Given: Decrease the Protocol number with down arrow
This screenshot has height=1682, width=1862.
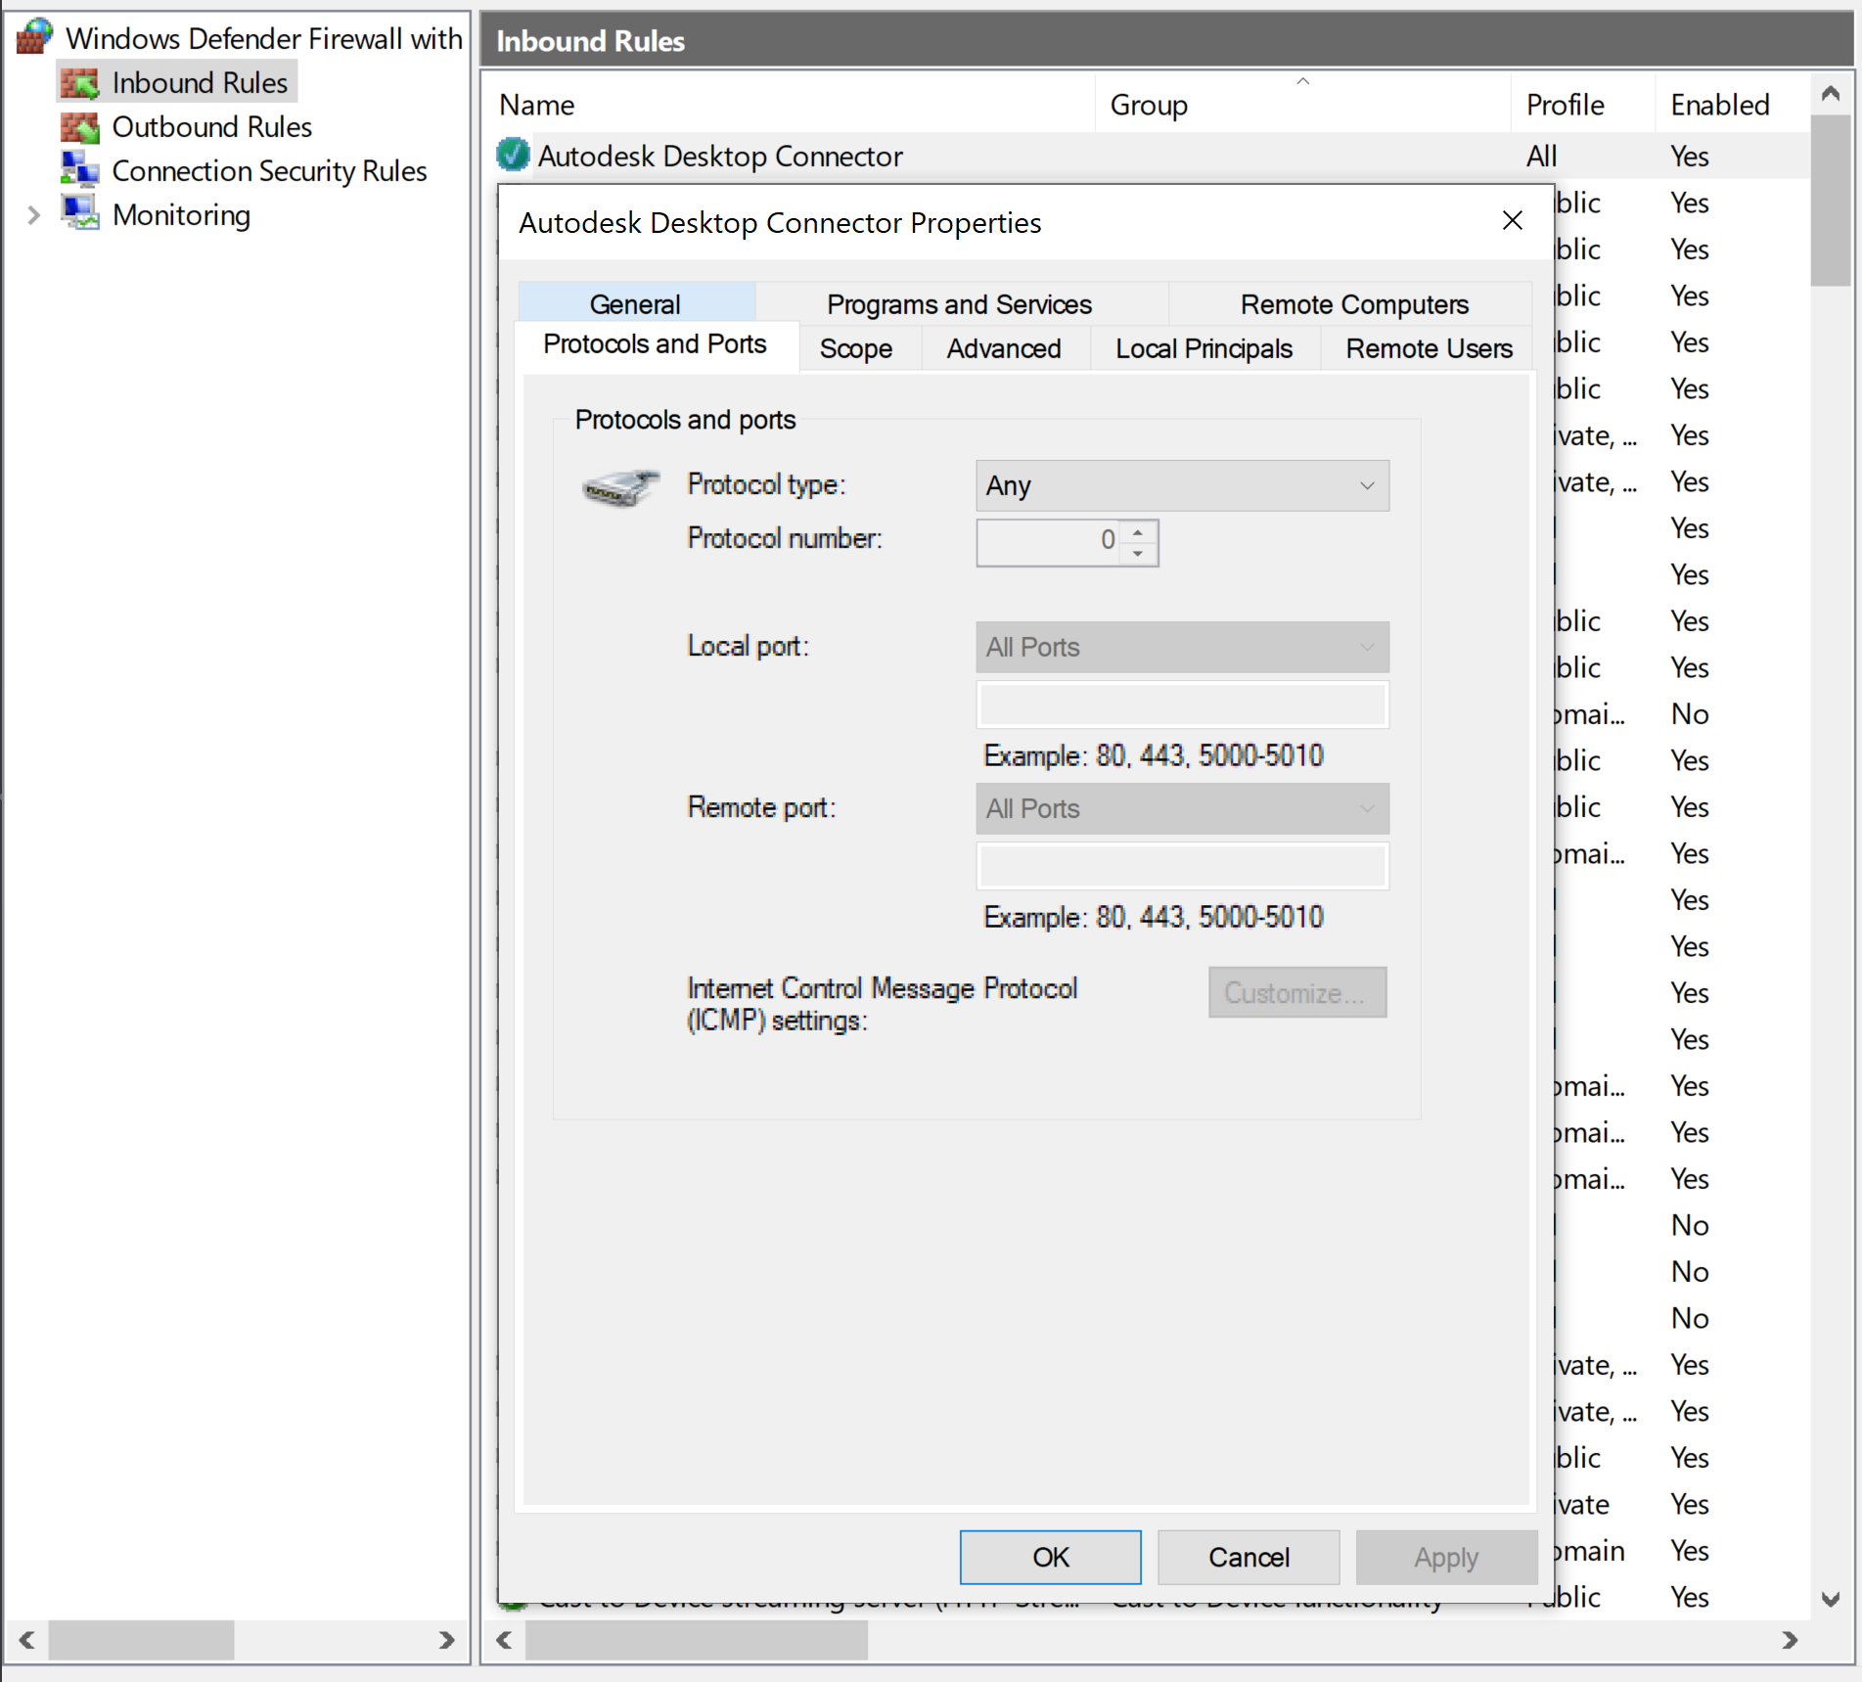Looking at the screenshot, I should (x=1138, y=554).
